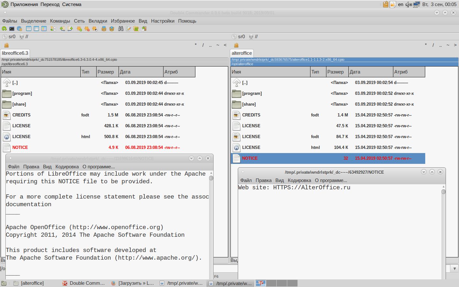Switch to brief view via toolbar icon
This screenshot has width=459, height=287.
point(29,29)
